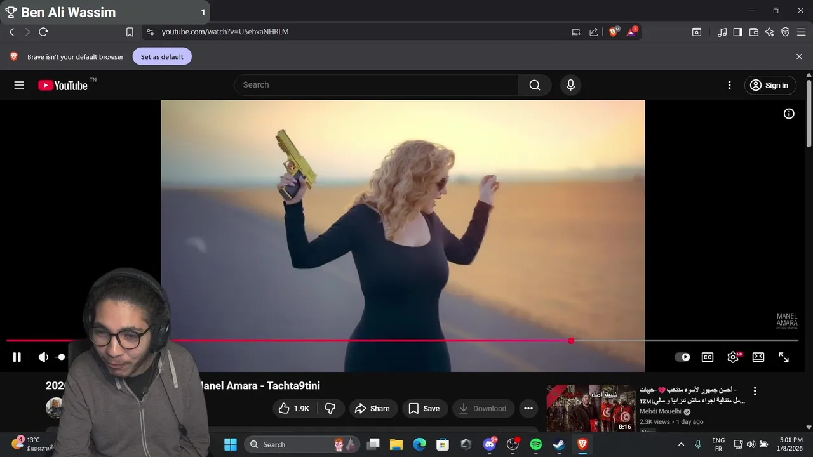
Task: Click the Share button
Action: (373, 409)
